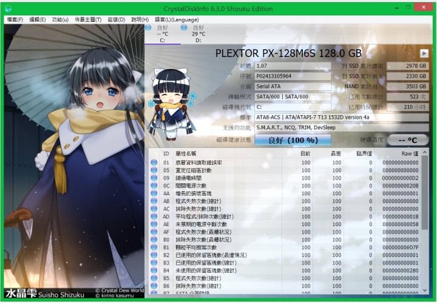Click status orb for attribute AD
The image size is (437, 305).
pyautogui.click(x=154, y=216)
